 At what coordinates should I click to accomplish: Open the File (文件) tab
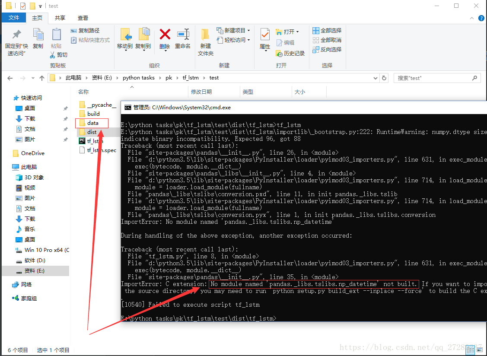[14, 18]
